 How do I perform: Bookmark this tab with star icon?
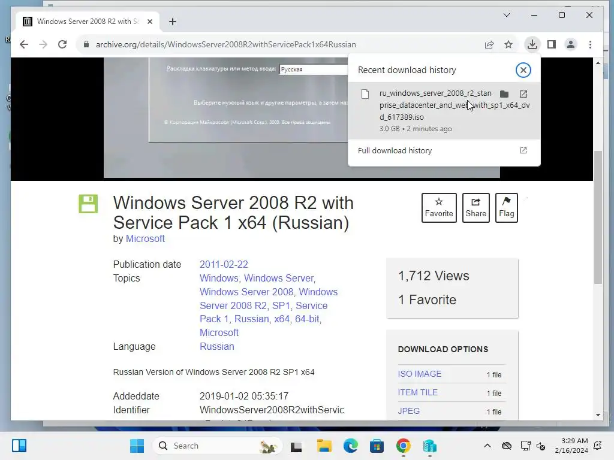[x=508, y=44]
